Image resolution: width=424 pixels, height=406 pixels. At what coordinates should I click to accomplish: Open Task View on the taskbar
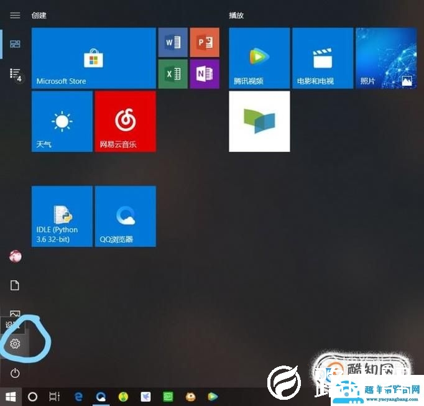coord(54,397)
